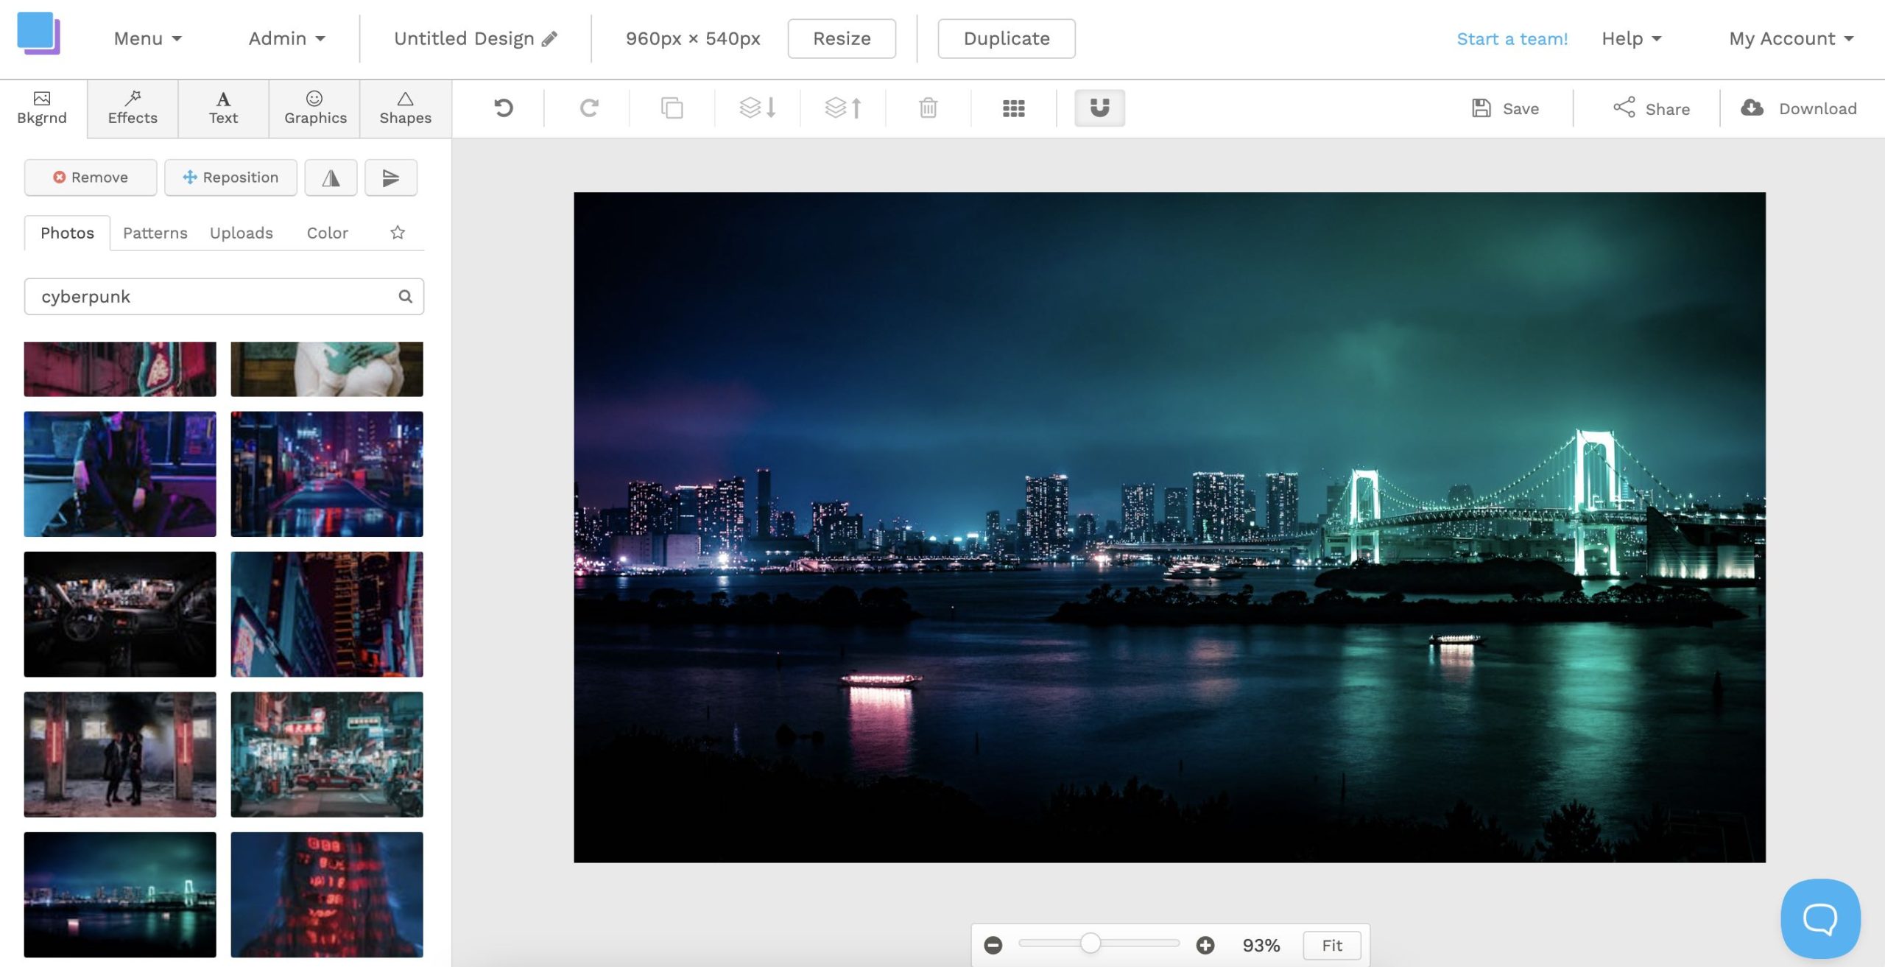Toggle the Graphics panel view
This screenshot has width=1885, height=967.
(314, 108)
